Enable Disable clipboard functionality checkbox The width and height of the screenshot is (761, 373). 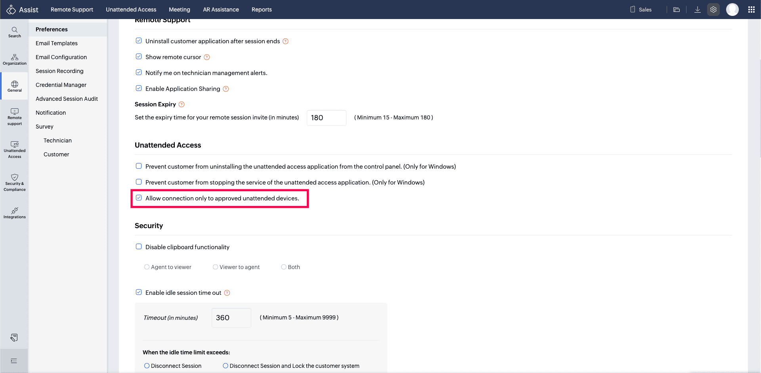pos(139,247)
